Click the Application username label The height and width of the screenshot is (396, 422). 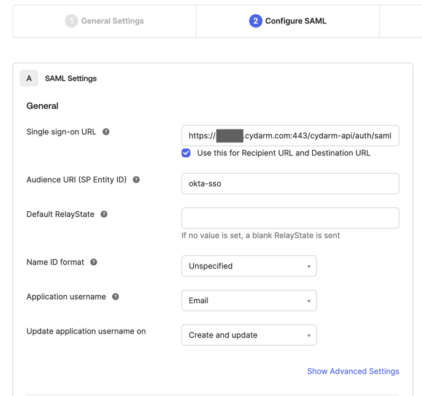click(66, 297)
